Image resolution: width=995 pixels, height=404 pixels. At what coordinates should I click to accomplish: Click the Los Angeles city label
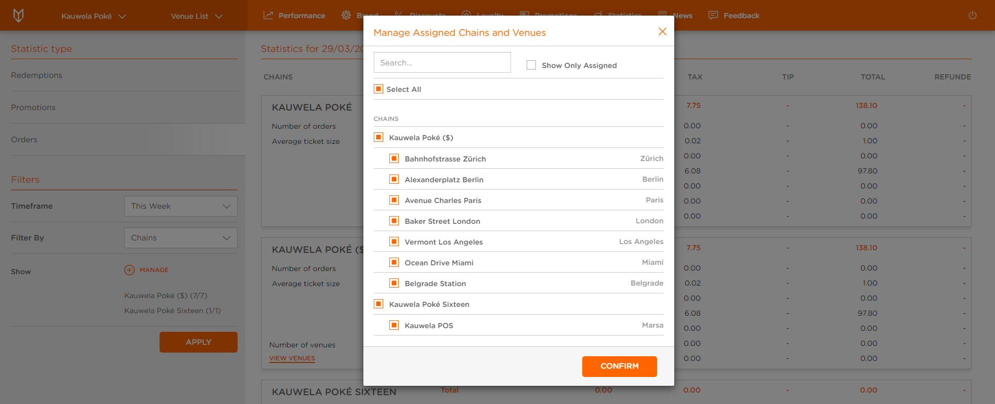[x=641, y=241]
